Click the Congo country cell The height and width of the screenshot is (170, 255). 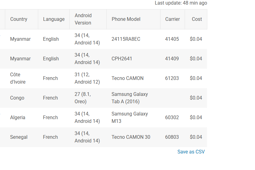coord(17,98)
